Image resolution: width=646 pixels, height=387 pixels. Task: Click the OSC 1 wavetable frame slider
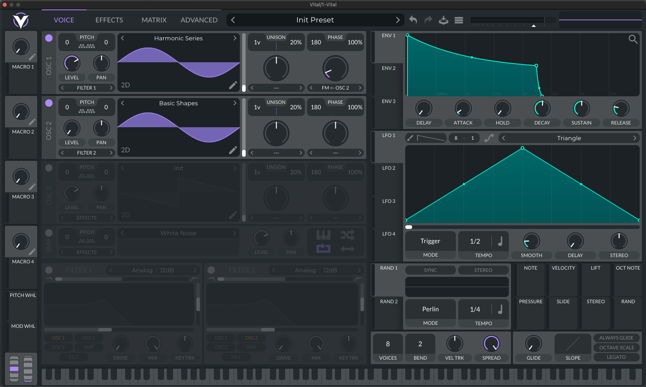[x=243, y=63]
